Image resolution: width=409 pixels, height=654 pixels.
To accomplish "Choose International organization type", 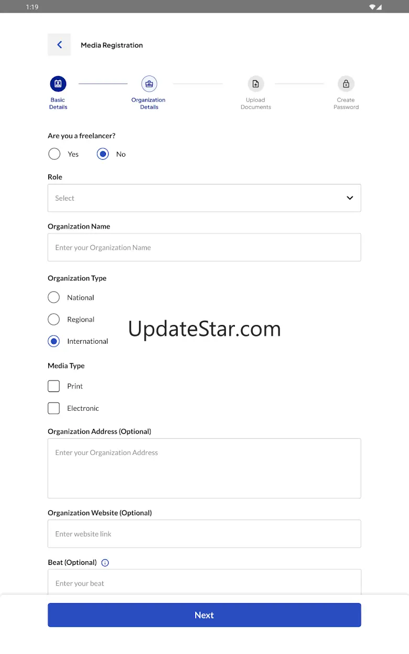I will [53, 341].
